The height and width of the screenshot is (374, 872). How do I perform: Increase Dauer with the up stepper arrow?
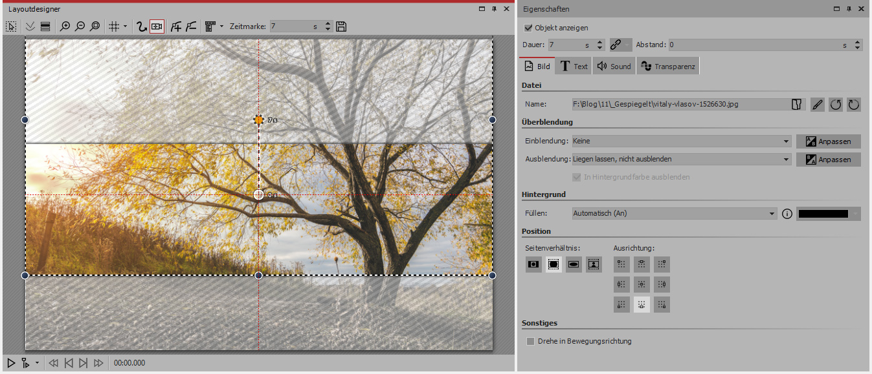(x=599, y=42)
